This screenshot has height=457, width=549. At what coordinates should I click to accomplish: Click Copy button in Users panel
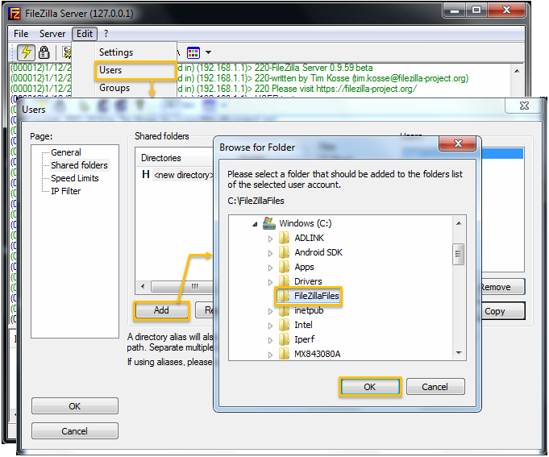503,311
